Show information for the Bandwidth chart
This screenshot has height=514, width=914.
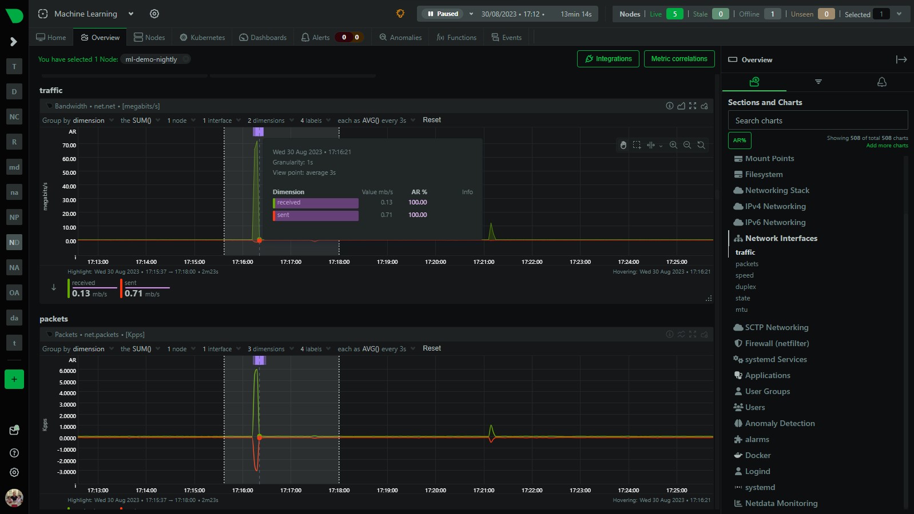pyautogui.click(x=669, y=106)
